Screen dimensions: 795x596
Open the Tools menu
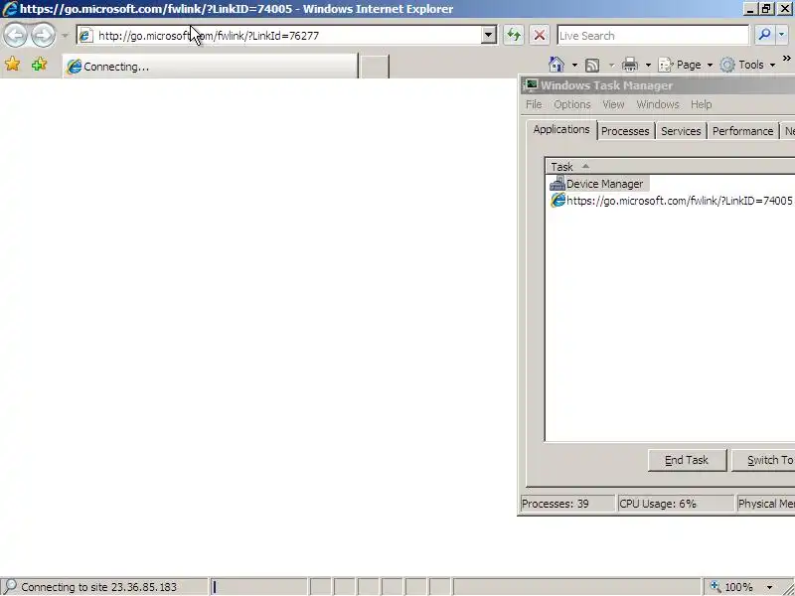click(x=748, y=65)
